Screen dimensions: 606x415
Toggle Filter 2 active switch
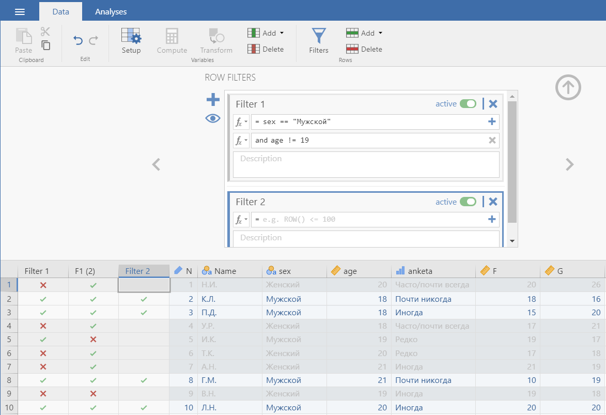point(468,202)
